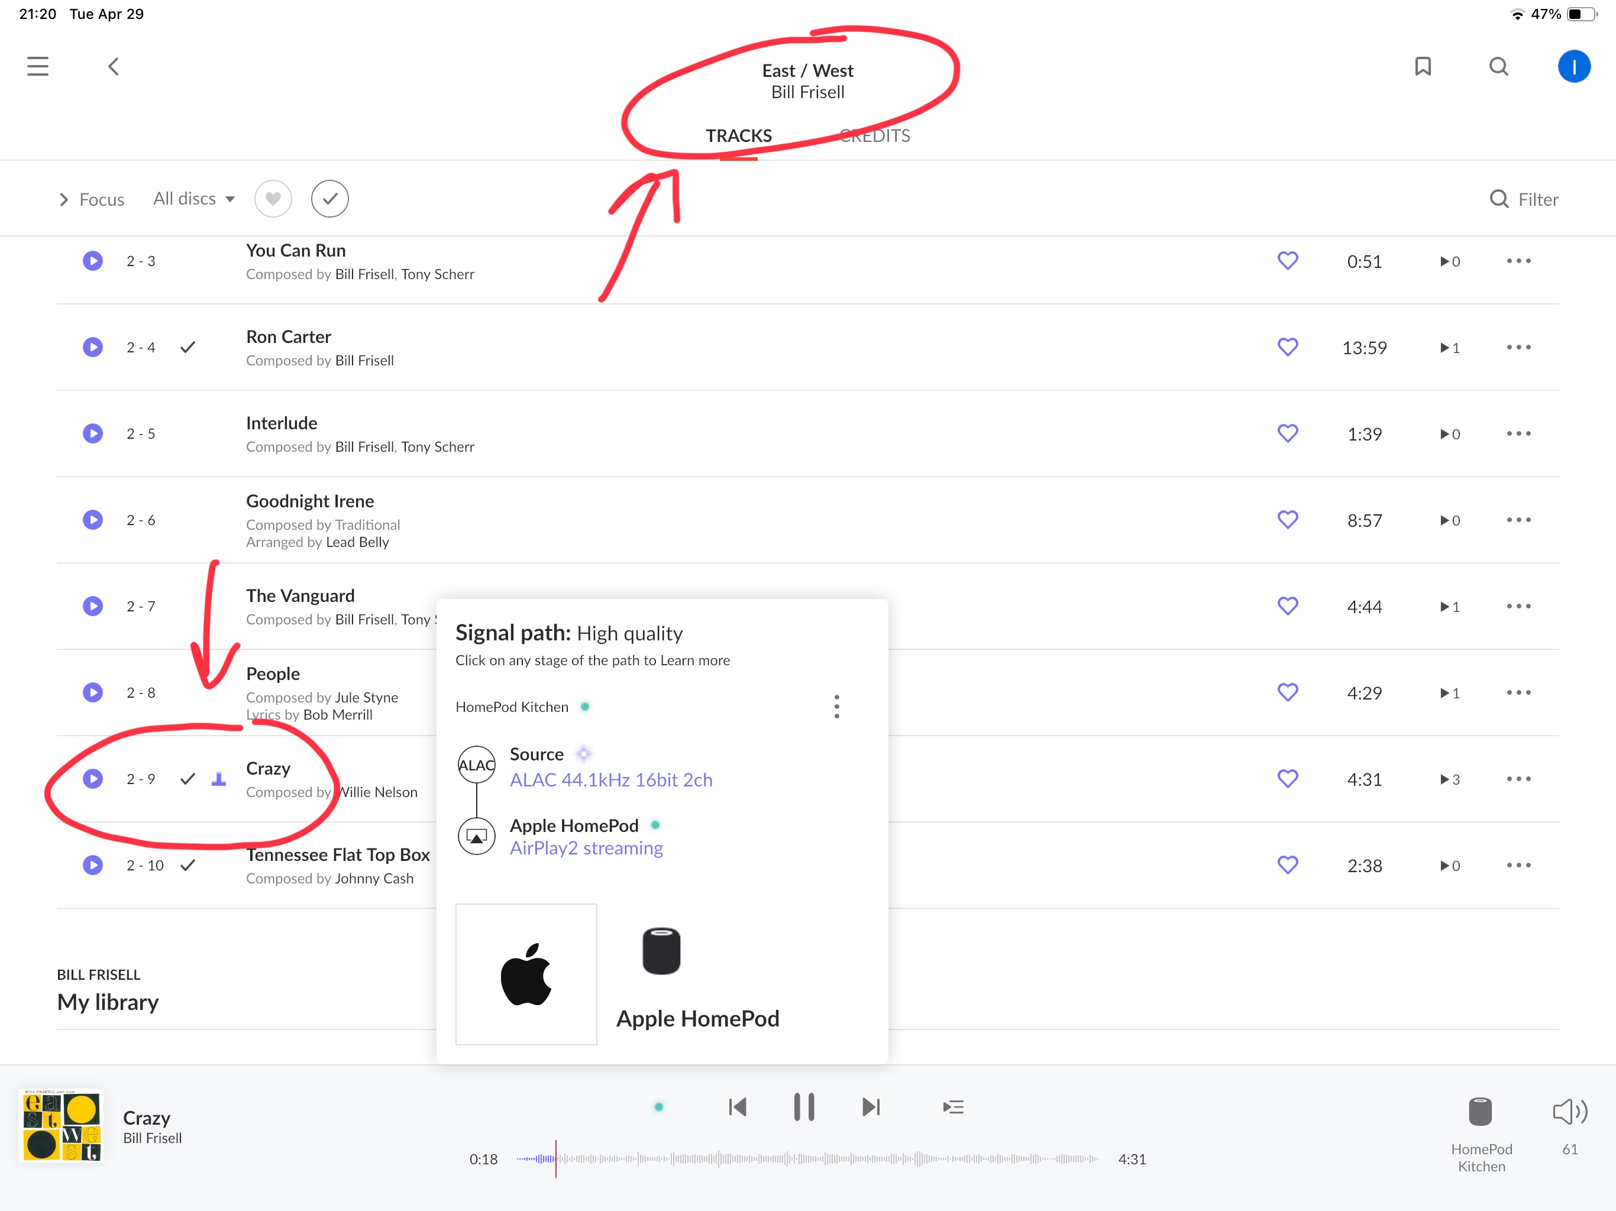Open composer Johnny Cash link
Viewport: 1616px width, 1211px height.
click(x=374, y=879)
